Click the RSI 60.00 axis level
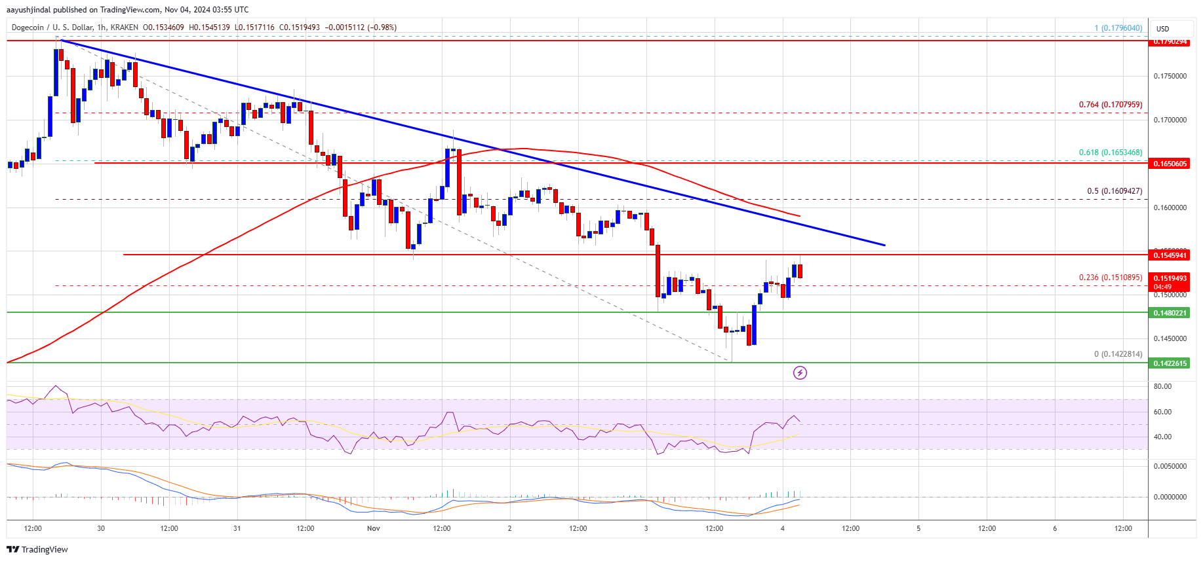This screenshot has width=1203, height=561. click(1162, 412)
